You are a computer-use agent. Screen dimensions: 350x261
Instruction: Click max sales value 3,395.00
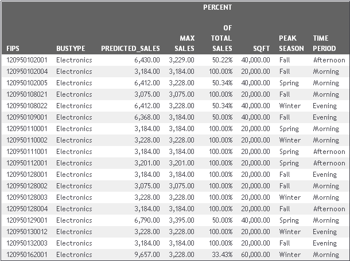[181, 220]
